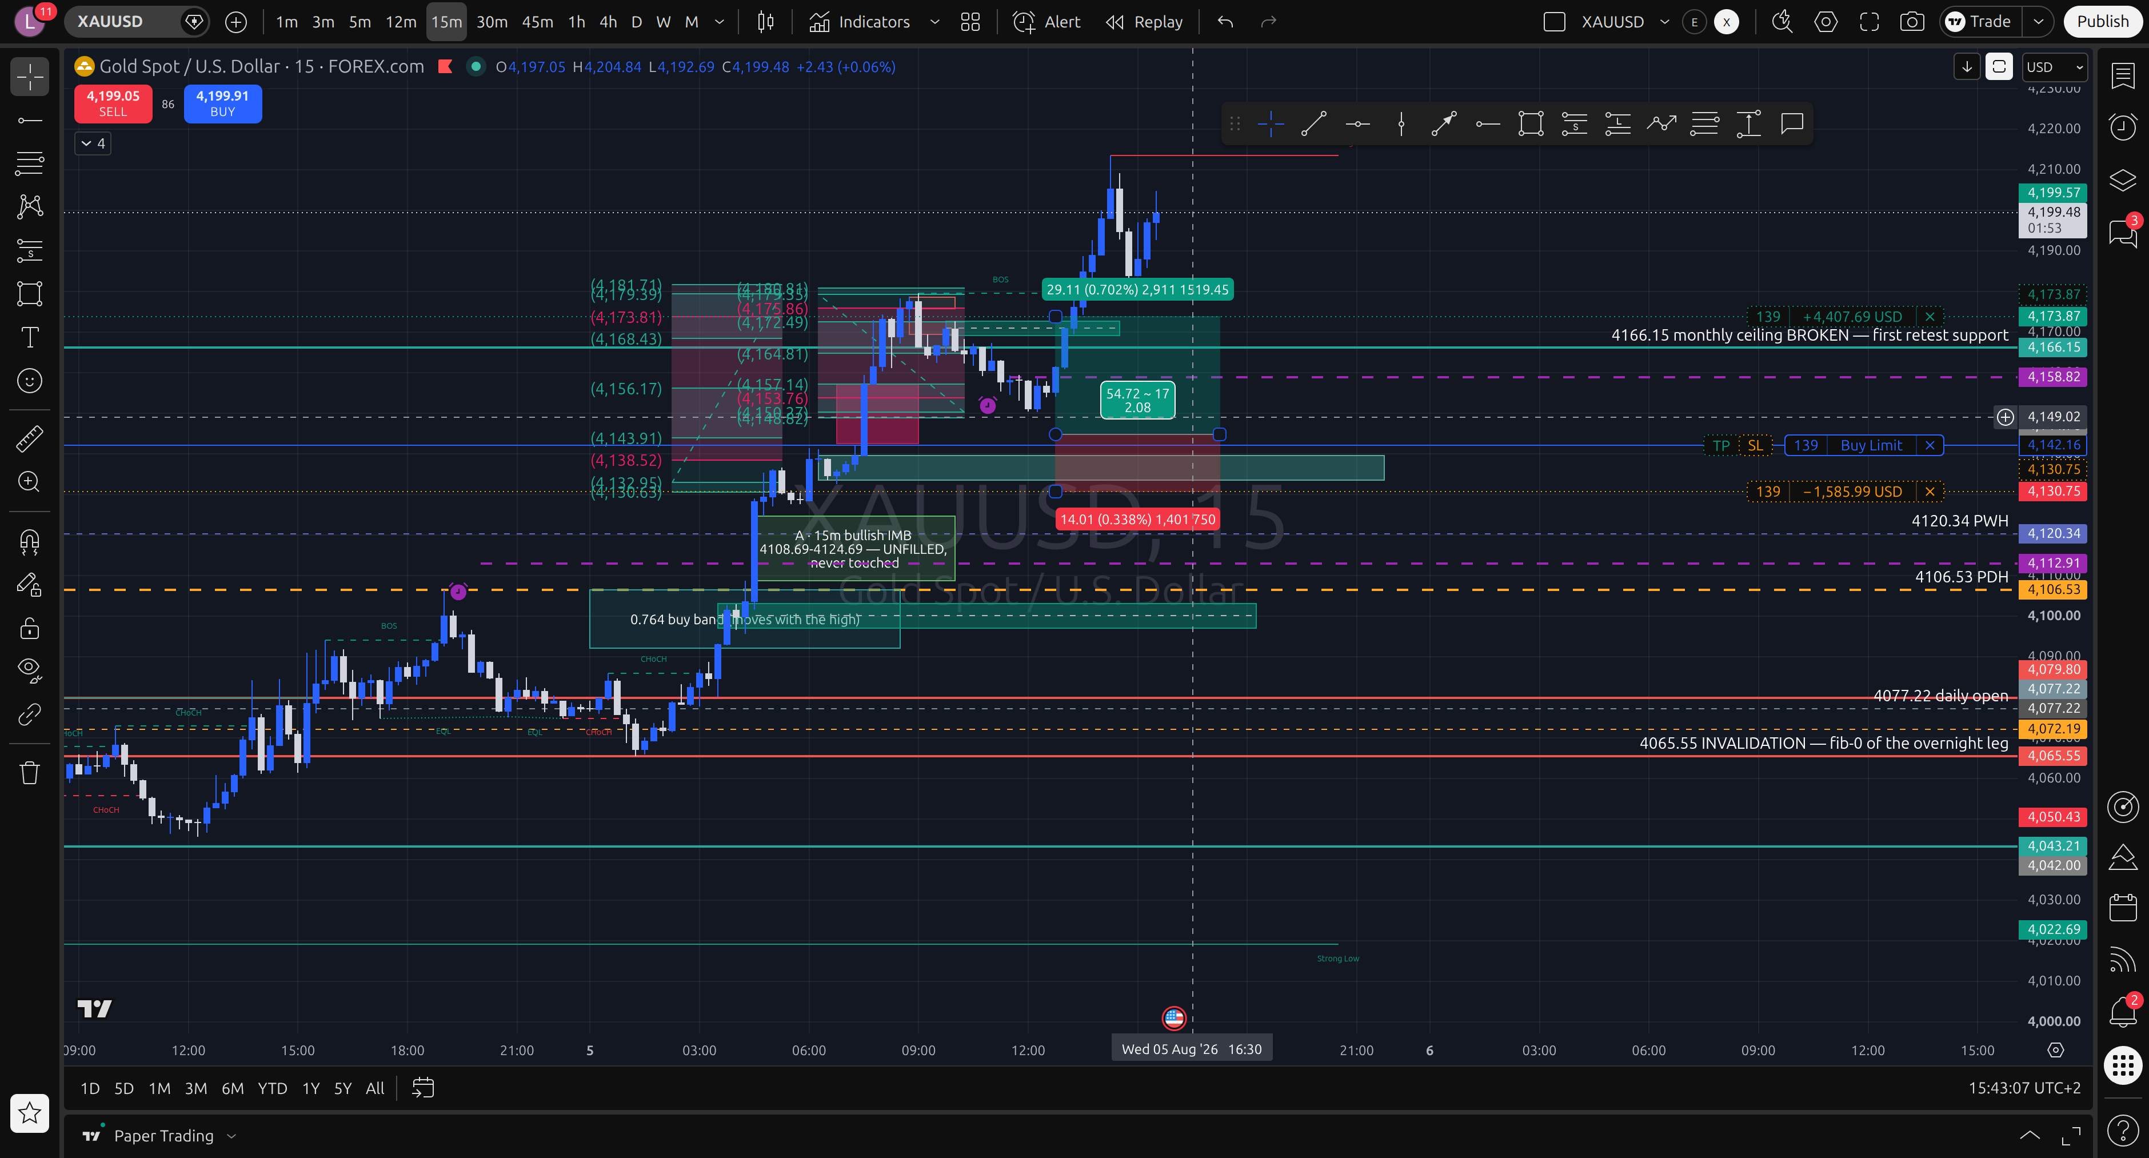Image resolution: width=2149 pixels, height=1158 pixels.
Task: Toggle stay in drawing mode pencil-lock
Action: [x=30, y=585]
